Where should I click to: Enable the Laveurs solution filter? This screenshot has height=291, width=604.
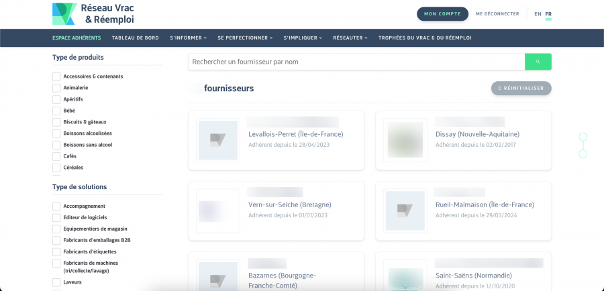[x=56, y=282]
